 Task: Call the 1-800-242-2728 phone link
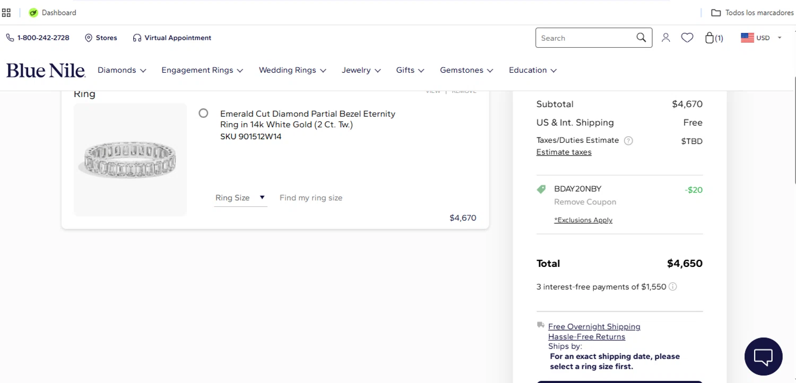pos(38,38)
